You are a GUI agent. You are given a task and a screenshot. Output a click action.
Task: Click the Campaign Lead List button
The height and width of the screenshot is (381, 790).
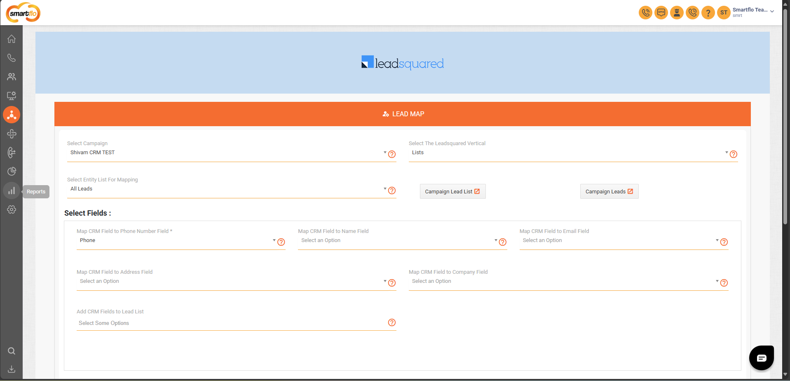(x=452, y=191)
